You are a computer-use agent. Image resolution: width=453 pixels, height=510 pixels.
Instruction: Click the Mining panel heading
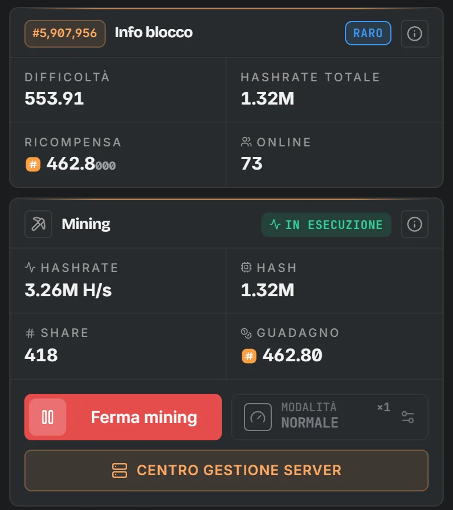point(86,224)
